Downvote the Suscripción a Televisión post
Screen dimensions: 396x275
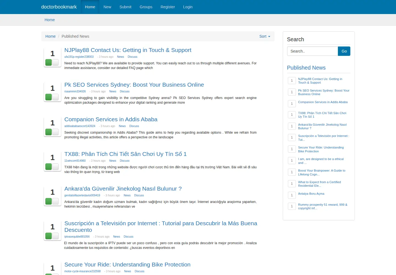[55, 236]
